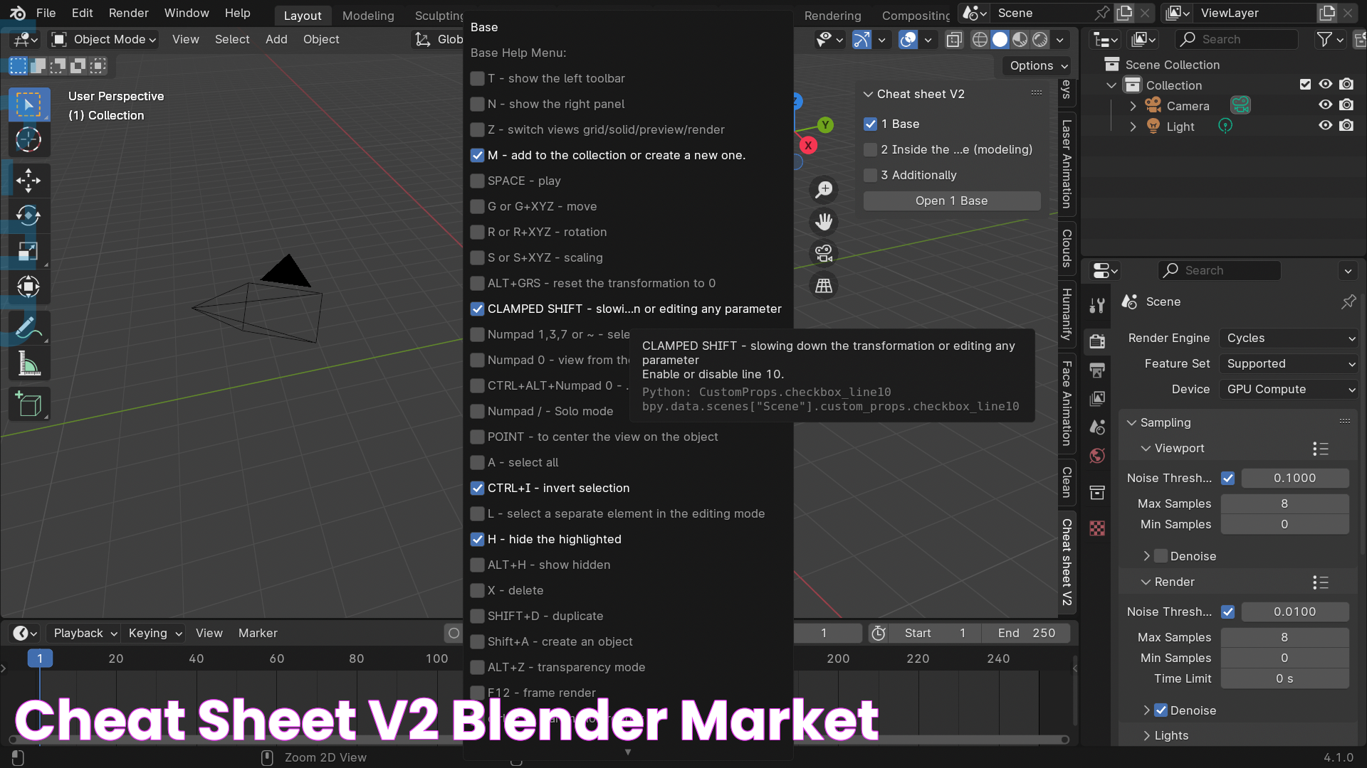1367x768 pixels.
Task: Check 'SPACE - play' checkbox
Action: [477, 181]
